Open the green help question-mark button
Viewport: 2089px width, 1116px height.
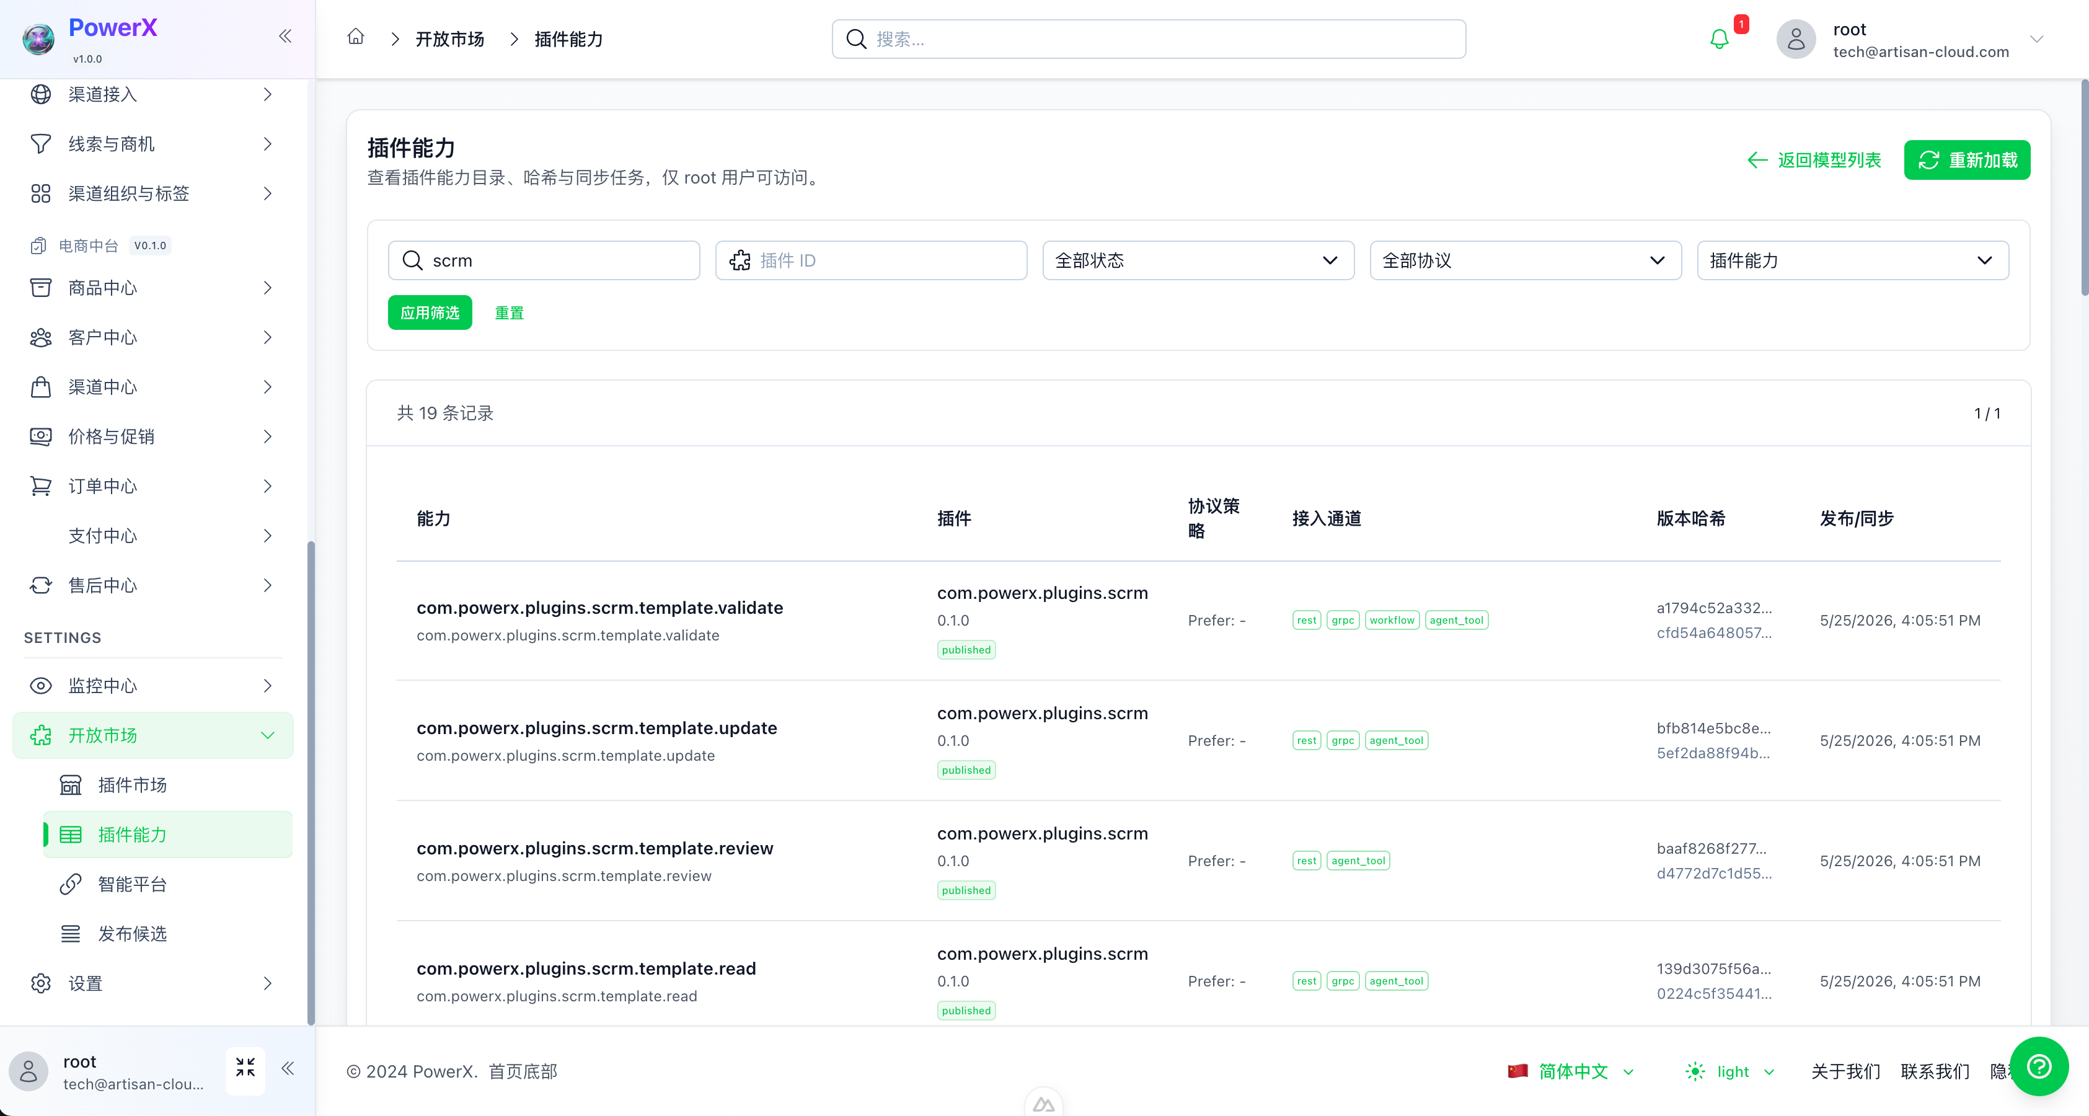pyautogui.click(x=2039, y=1065)
